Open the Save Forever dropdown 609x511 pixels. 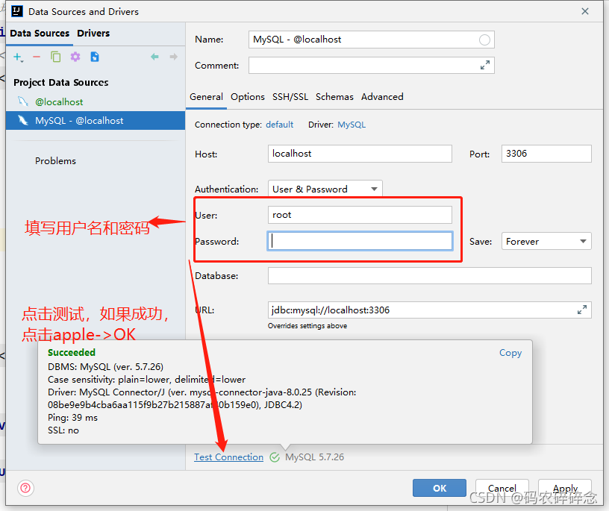tap(546, 241)
